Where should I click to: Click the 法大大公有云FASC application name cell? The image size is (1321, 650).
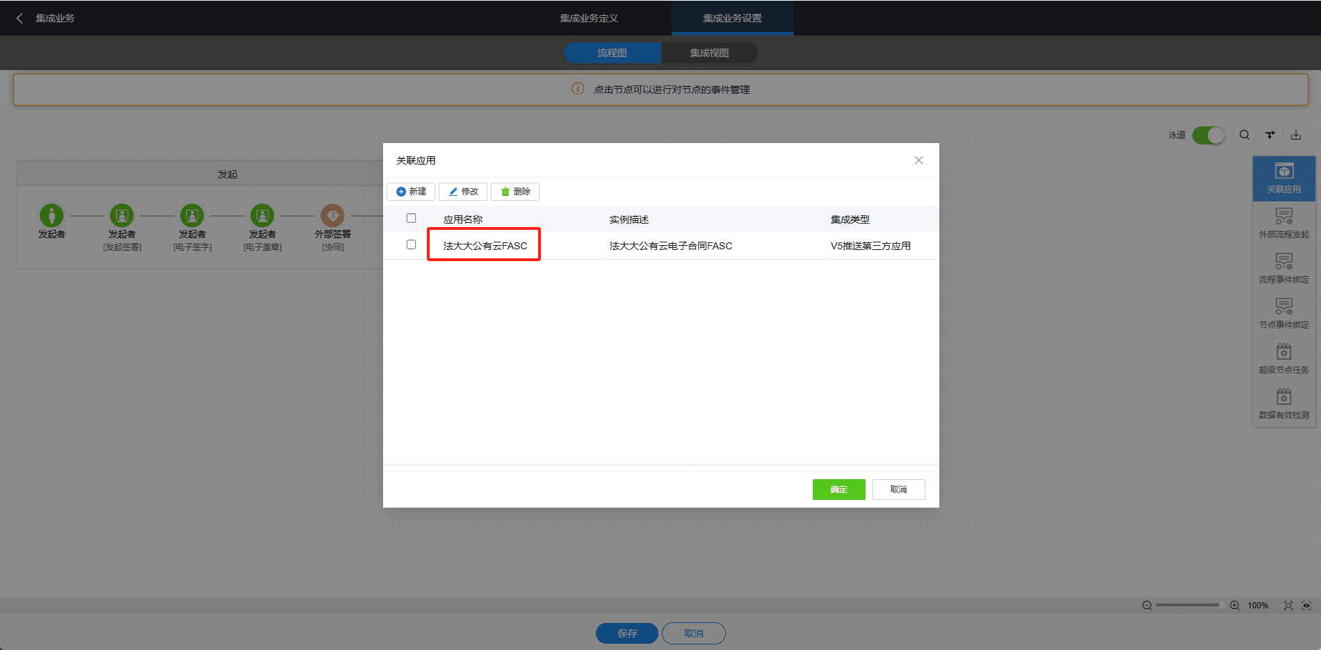(x=485, y=246)
